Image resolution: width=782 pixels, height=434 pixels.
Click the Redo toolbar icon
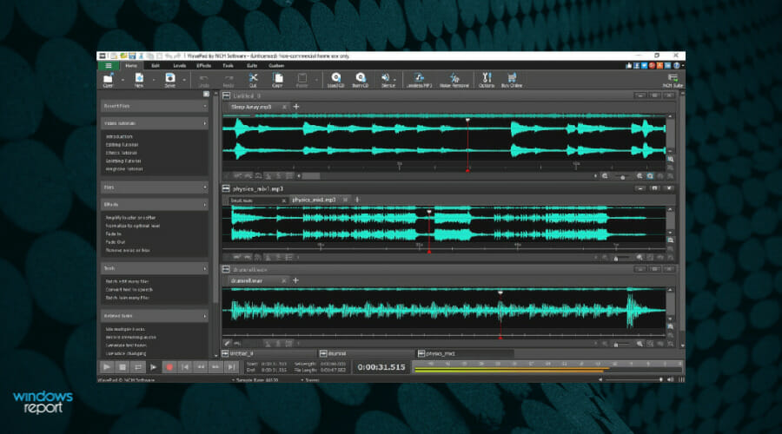229,80
